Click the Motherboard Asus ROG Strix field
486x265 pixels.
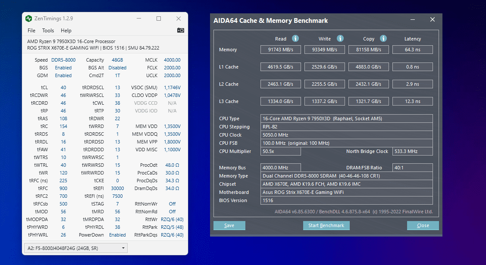[347, 192]
